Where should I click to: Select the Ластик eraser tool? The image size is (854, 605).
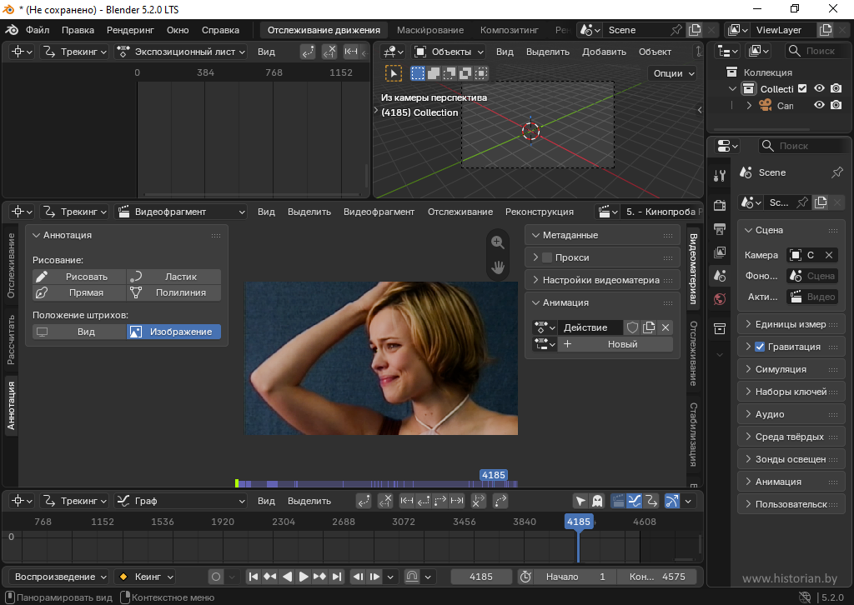tap(173, 277)
